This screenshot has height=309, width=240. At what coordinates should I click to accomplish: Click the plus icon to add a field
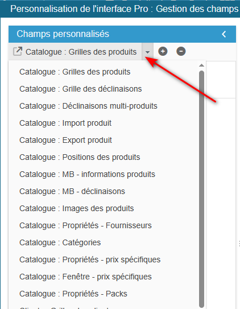tap(163, 51)
